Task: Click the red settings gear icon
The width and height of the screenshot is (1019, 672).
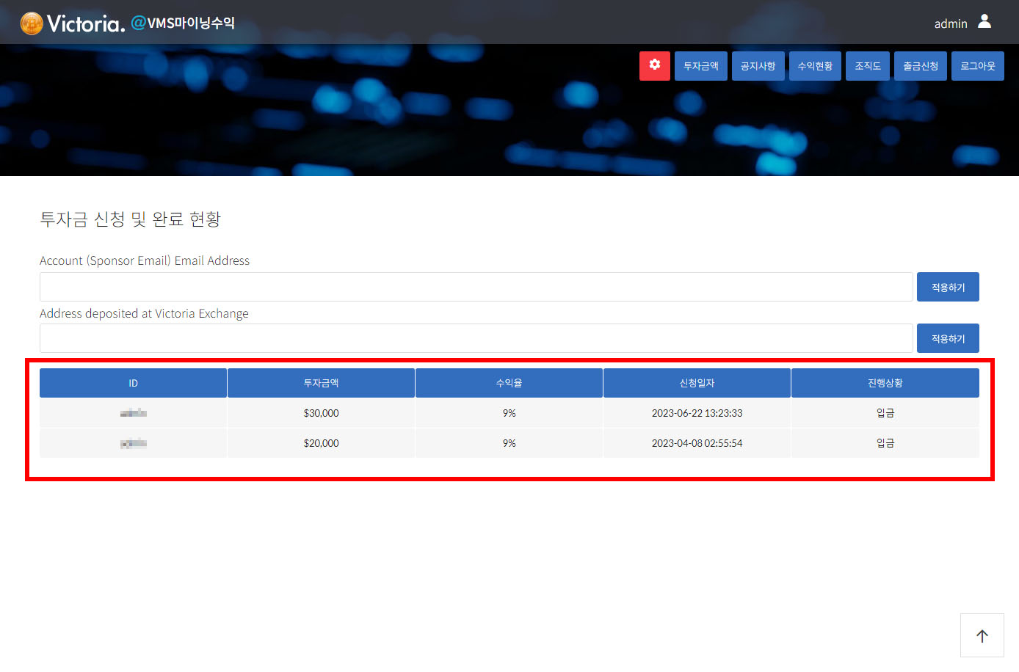Action: [654, 65]
